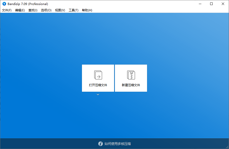Close the Bandizip window

223,4
